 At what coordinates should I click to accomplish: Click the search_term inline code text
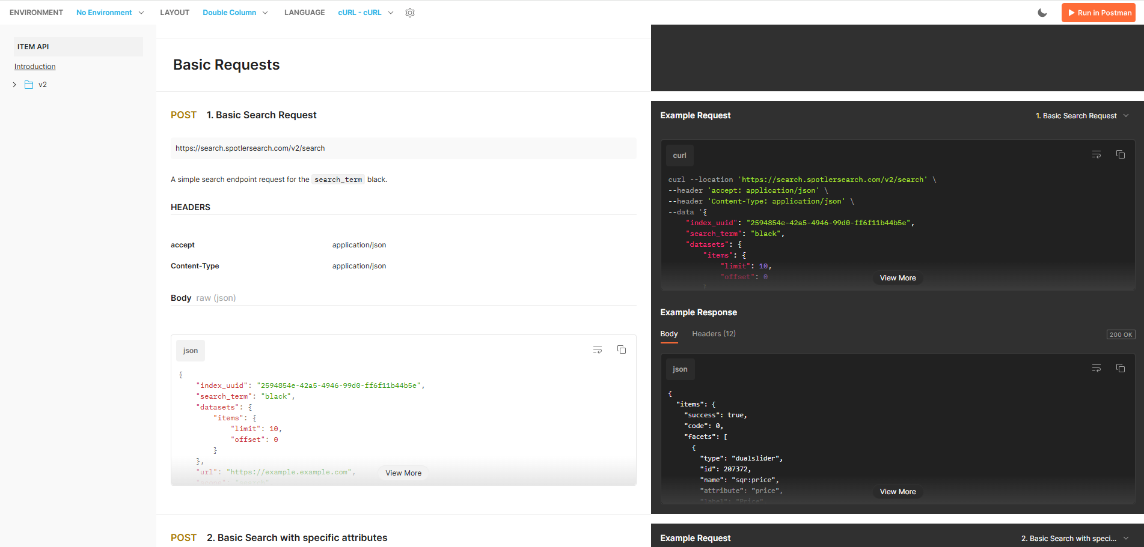pyautogui.click(x=338, y=180)
